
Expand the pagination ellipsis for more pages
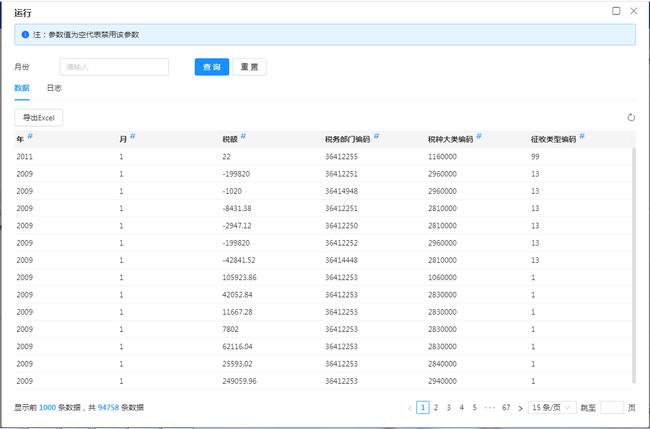tap(490, 407)
